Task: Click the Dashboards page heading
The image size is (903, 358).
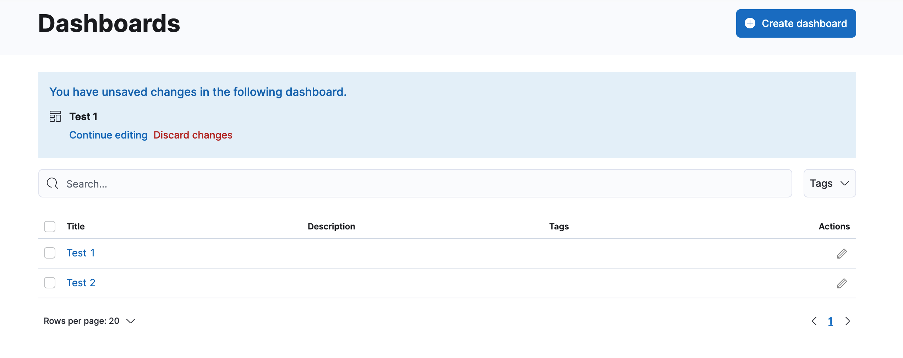Action: pyautogui.click(x=109, y=23)
